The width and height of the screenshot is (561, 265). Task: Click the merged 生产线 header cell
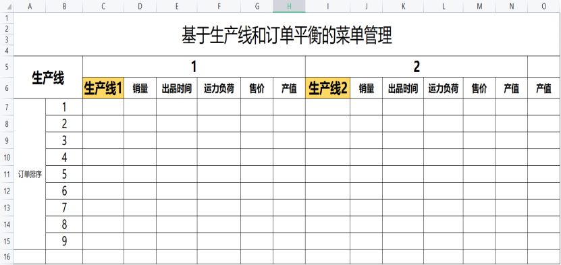48,77
